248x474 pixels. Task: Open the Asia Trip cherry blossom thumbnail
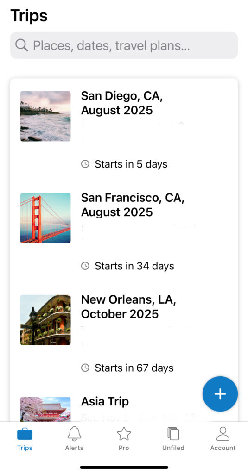point(45,409)
